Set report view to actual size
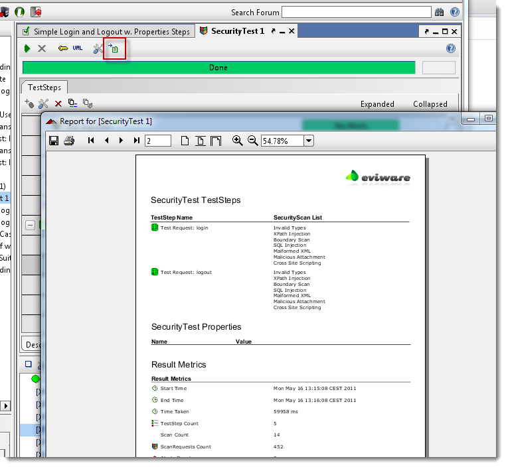This screenshot has width=506, height=467. coord(185,141)
